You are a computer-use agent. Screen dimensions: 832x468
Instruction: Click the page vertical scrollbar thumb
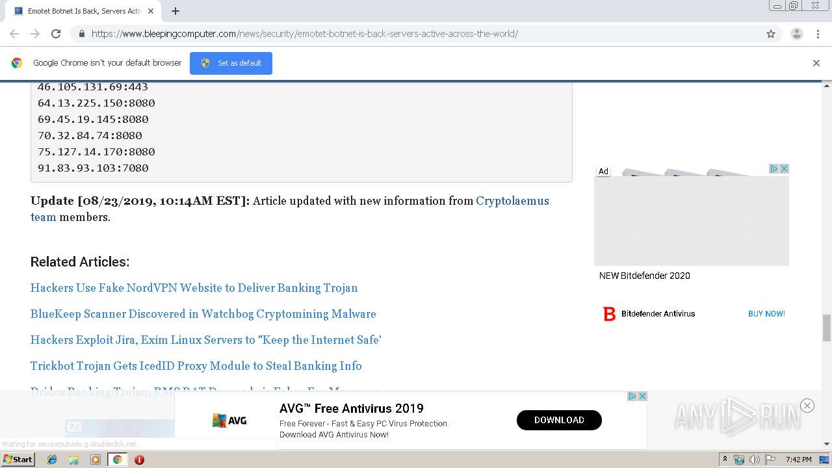(827, 327)
